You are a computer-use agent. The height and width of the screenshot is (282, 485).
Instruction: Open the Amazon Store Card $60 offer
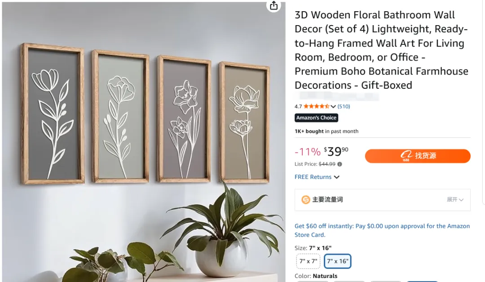(382, 230)
